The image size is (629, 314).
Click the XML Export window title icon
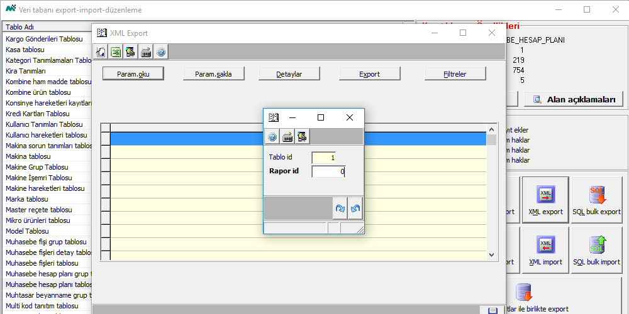102,33
